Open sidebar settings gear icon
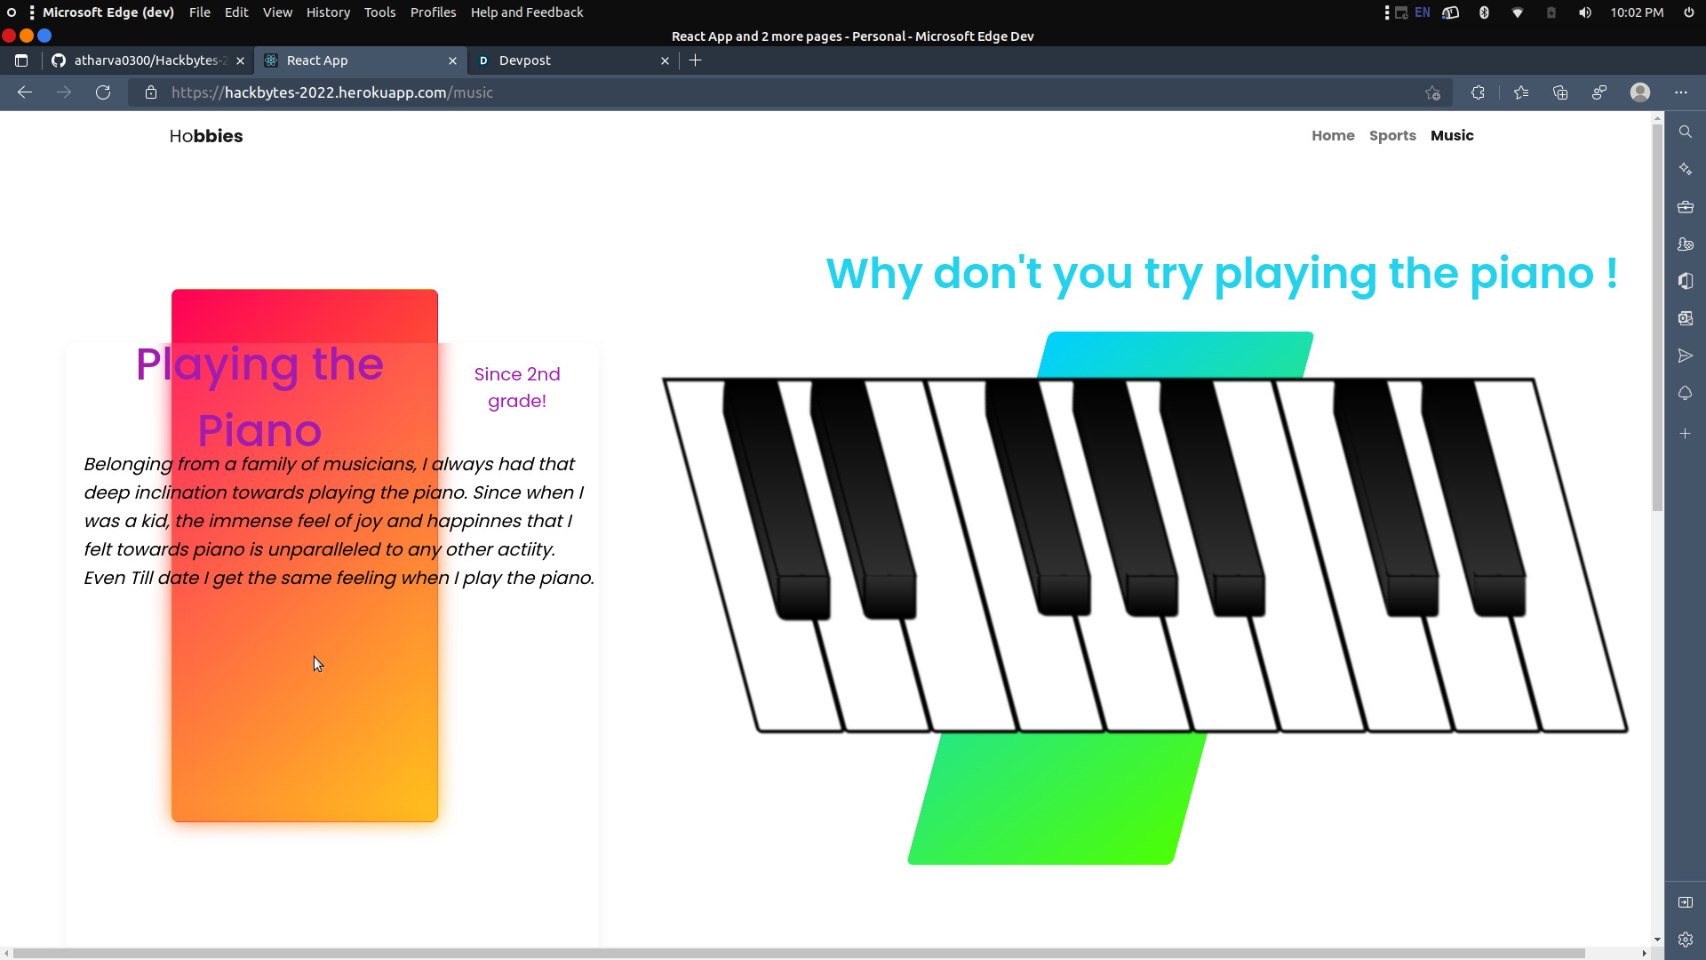1706x960 pixels. pos(1685,940)
